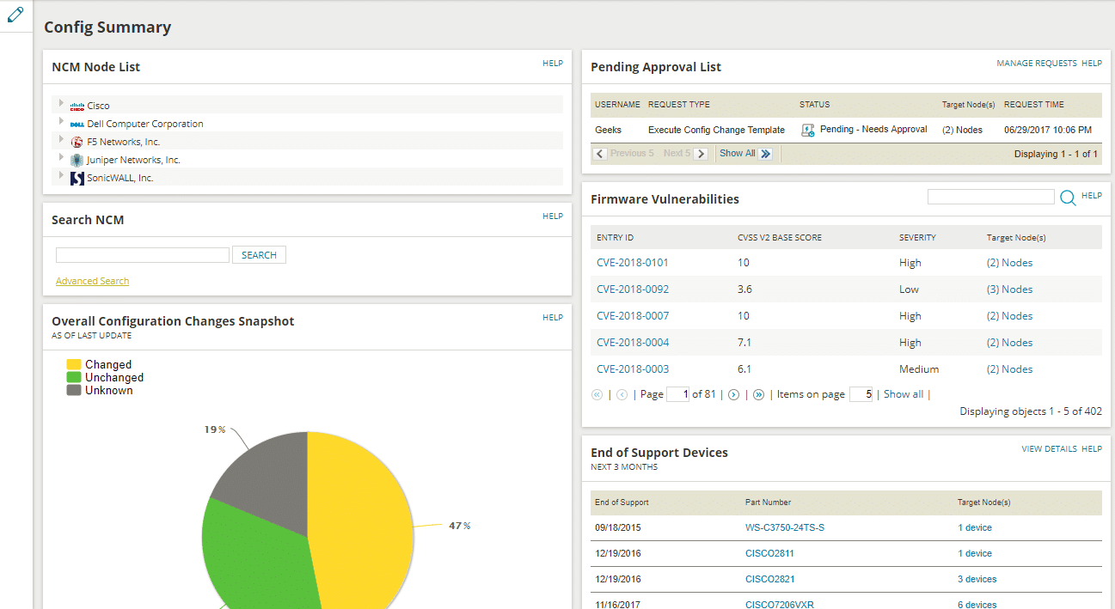1115x609 pixels.
Task: Open (2) Nodes for CVE-2018-0101
Action: tap(1010, 263)
